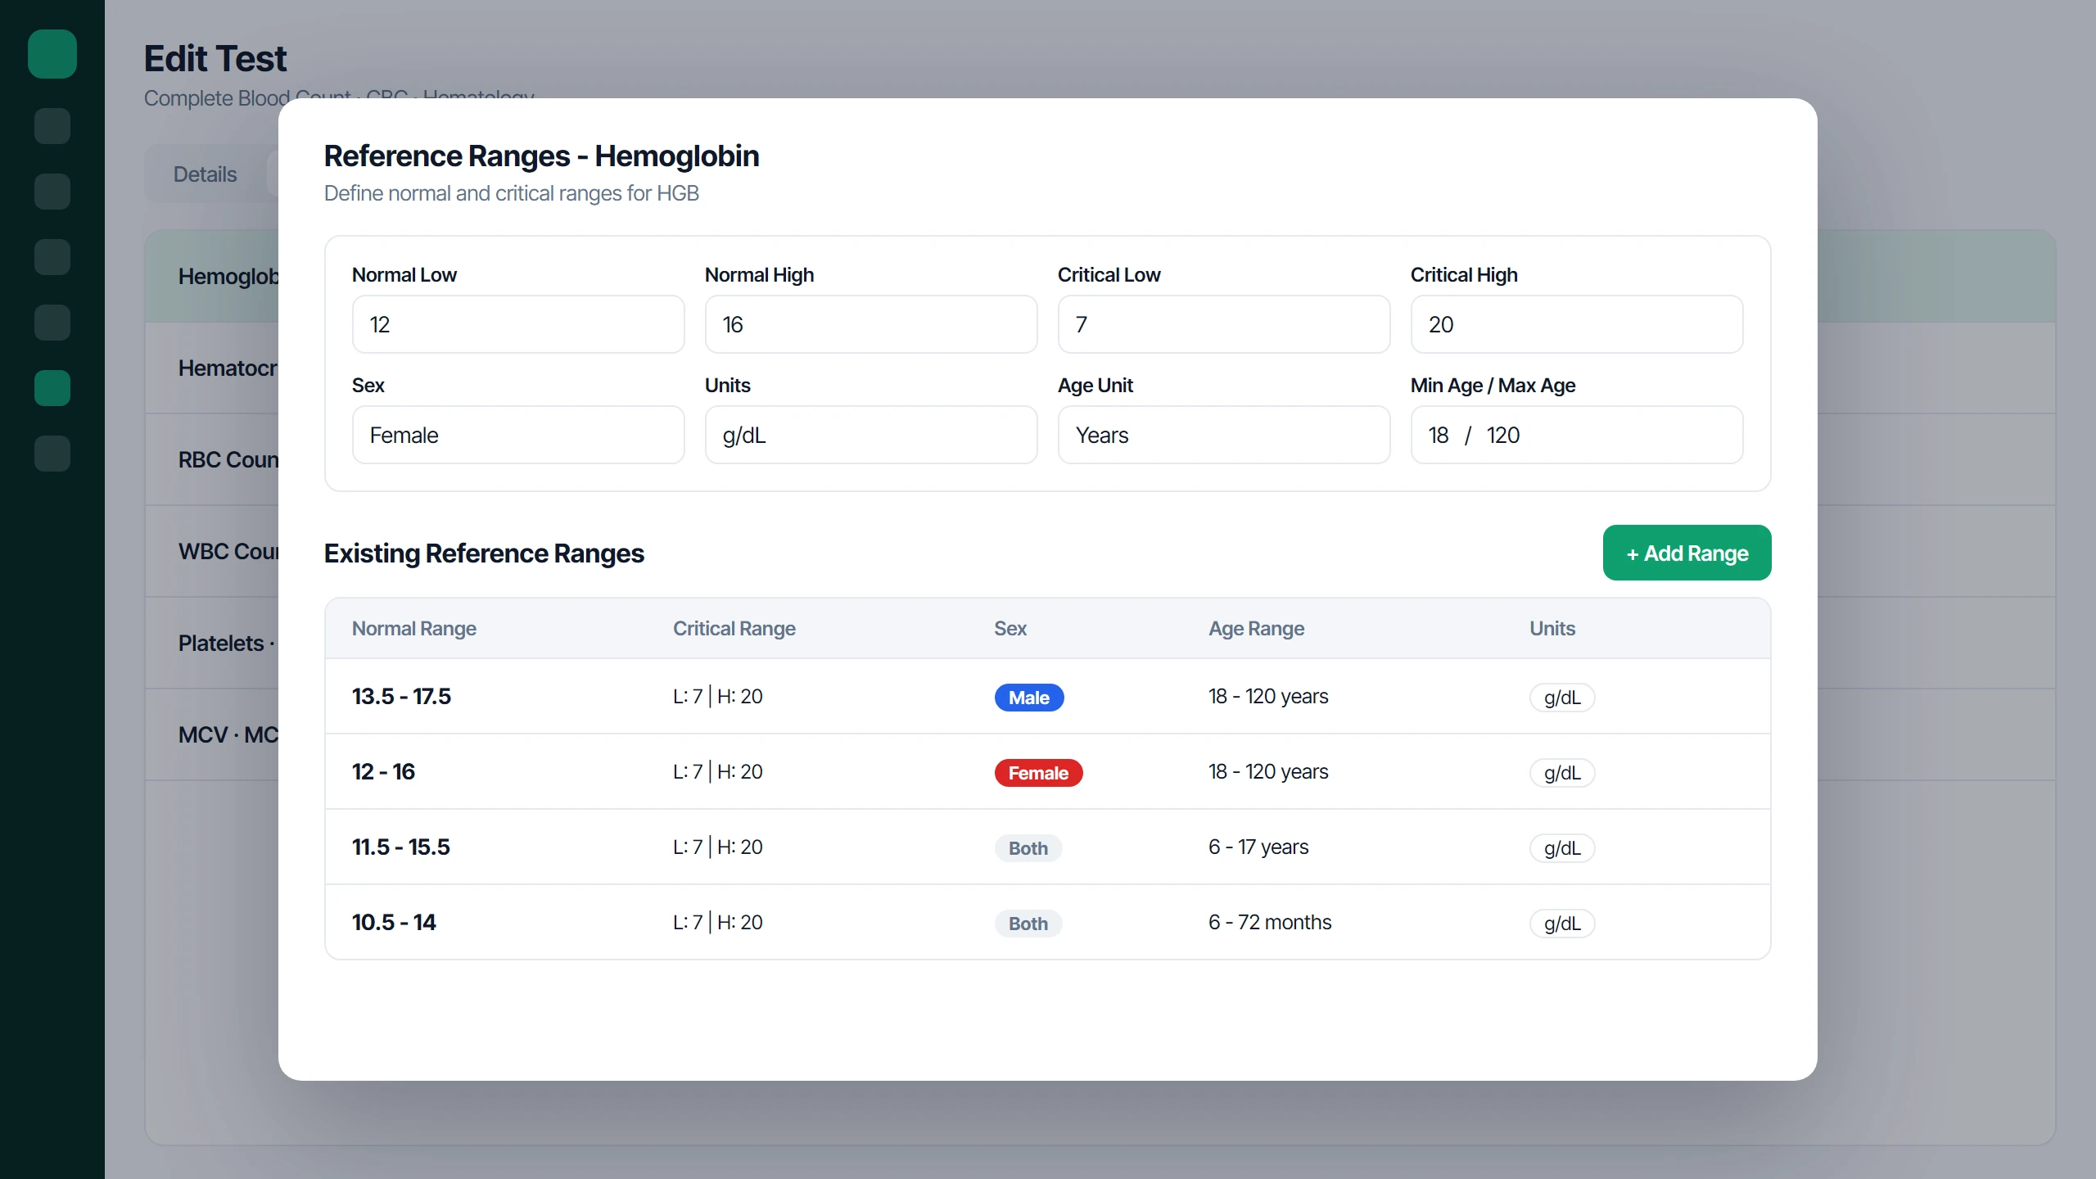Select the RBC Count row in the background list
The height and width of the screenshot is (1179, 2096).
tap(212, 460)
